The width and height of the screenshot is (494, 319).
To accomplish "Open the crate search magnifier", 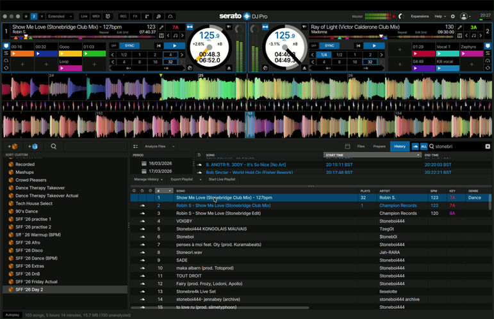I will (x=54, y=146).
